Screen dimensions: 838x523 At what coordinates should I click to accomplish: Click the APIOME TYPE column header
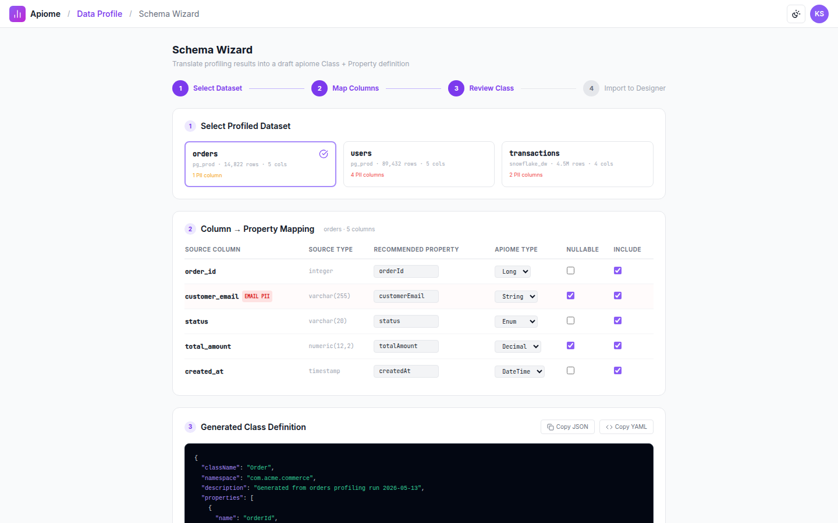coord(516,250)
